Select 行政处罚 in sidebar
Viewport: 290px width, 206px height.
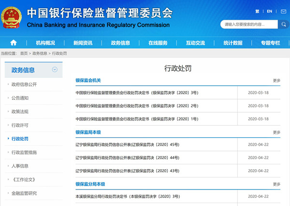pos(20,139)
